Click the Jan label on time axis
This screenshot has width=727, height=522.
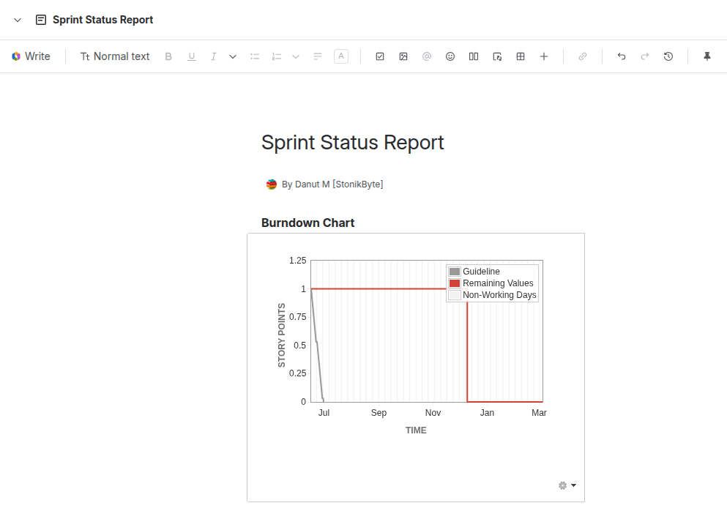(x=487, y=413)
